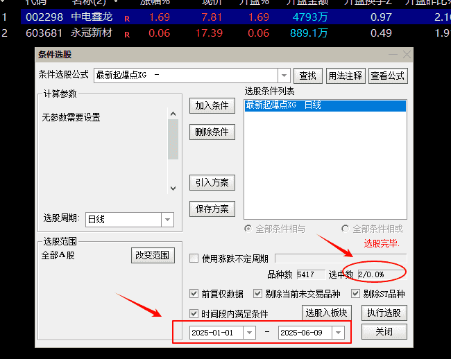Click the end date field 2025-06-09

click(305, 333)
